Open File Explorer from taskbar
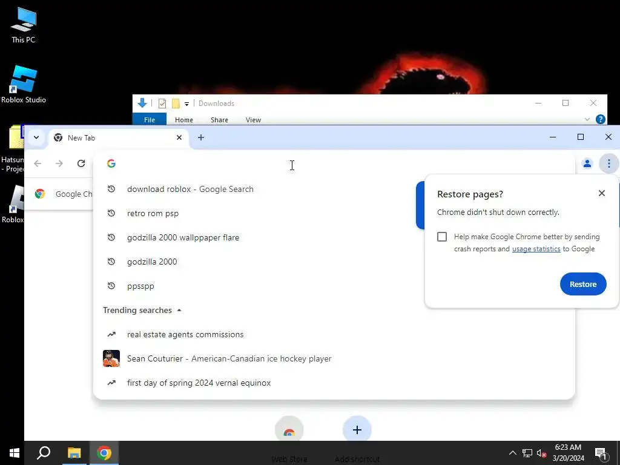 pyautogui.click(x=74, y=453)
